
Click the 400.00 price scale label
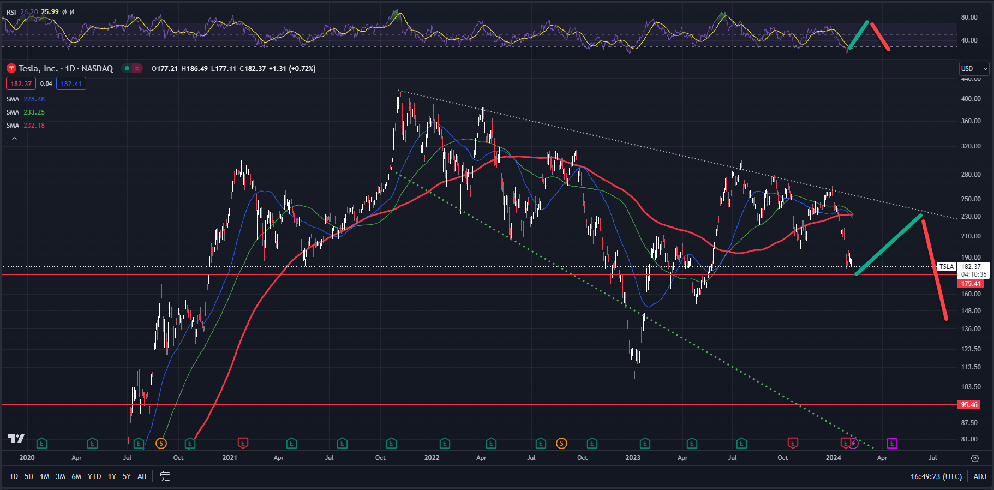pyautogui.click(x=971, y=99)
